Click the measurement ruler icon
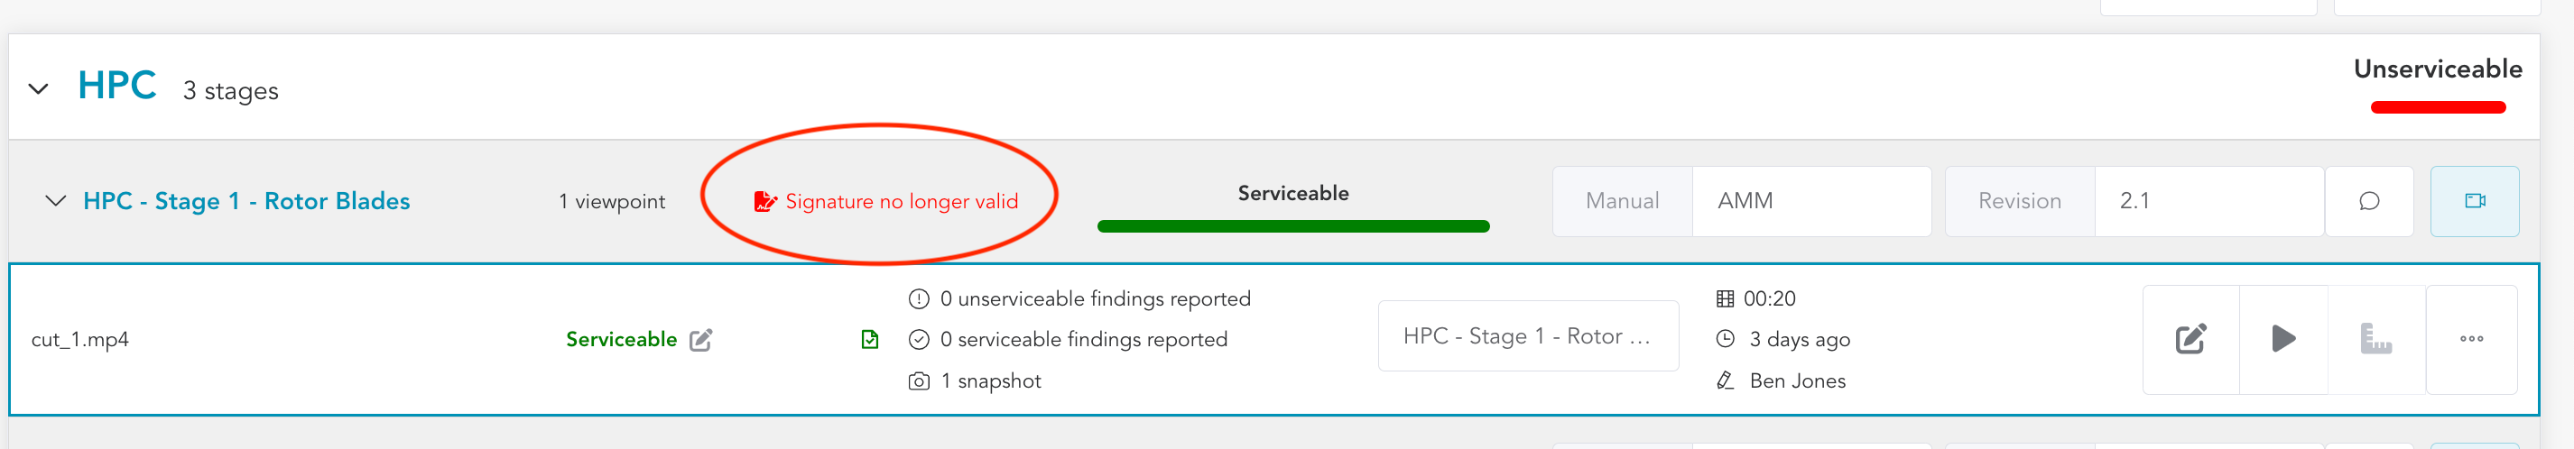2574x449 pixels. pos(2375,339)
